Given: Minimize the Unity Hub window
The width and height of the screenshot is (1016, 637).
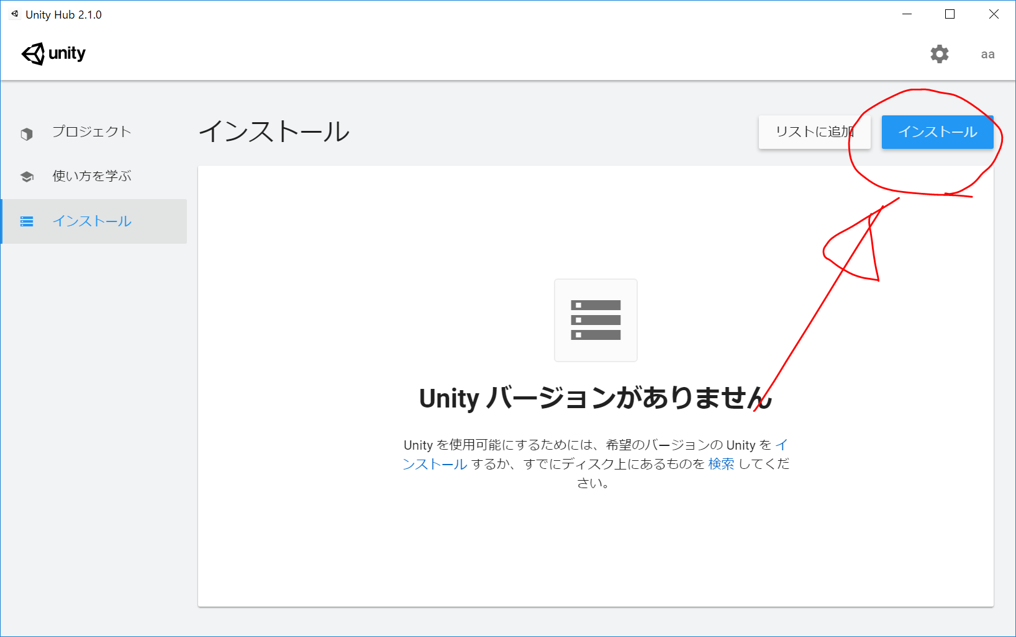Looking at the screenshot, I should point(907,14).
